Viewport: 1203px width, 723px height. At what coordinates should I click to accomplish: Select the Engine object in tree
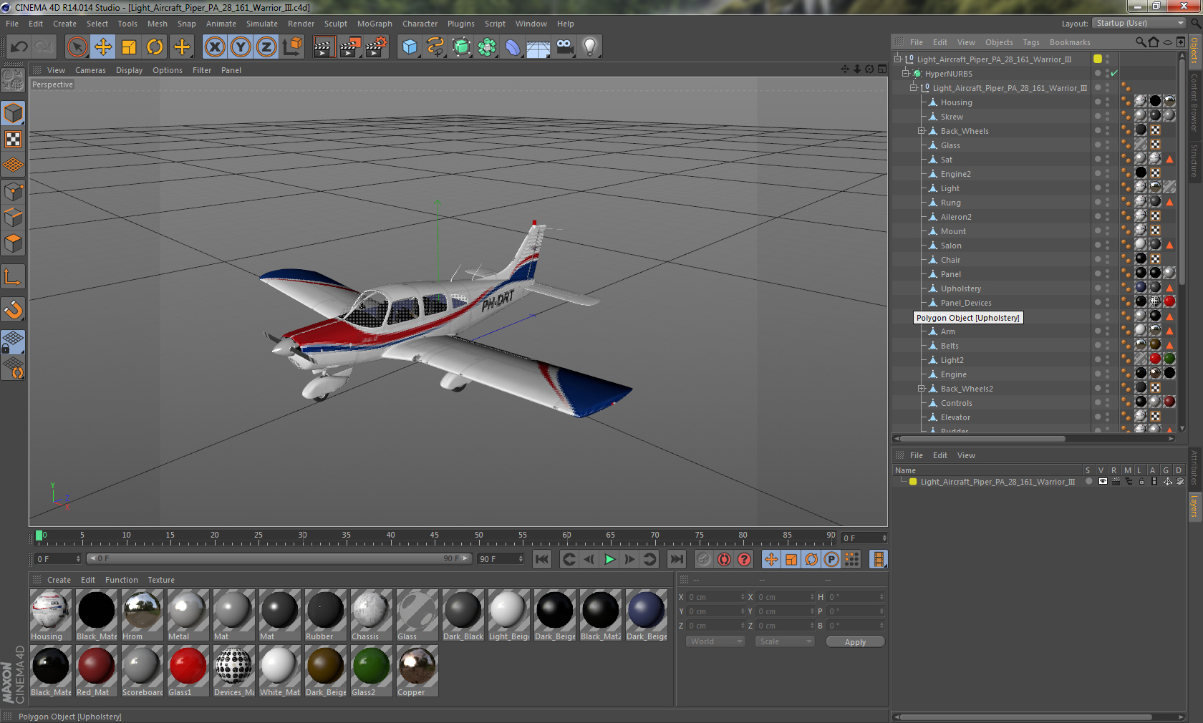click(953, 374)
